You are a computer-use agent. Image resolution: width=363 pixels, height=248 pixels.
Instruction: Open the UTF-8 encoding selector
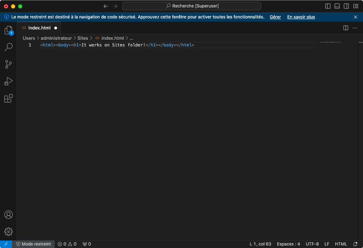[312, 244]
